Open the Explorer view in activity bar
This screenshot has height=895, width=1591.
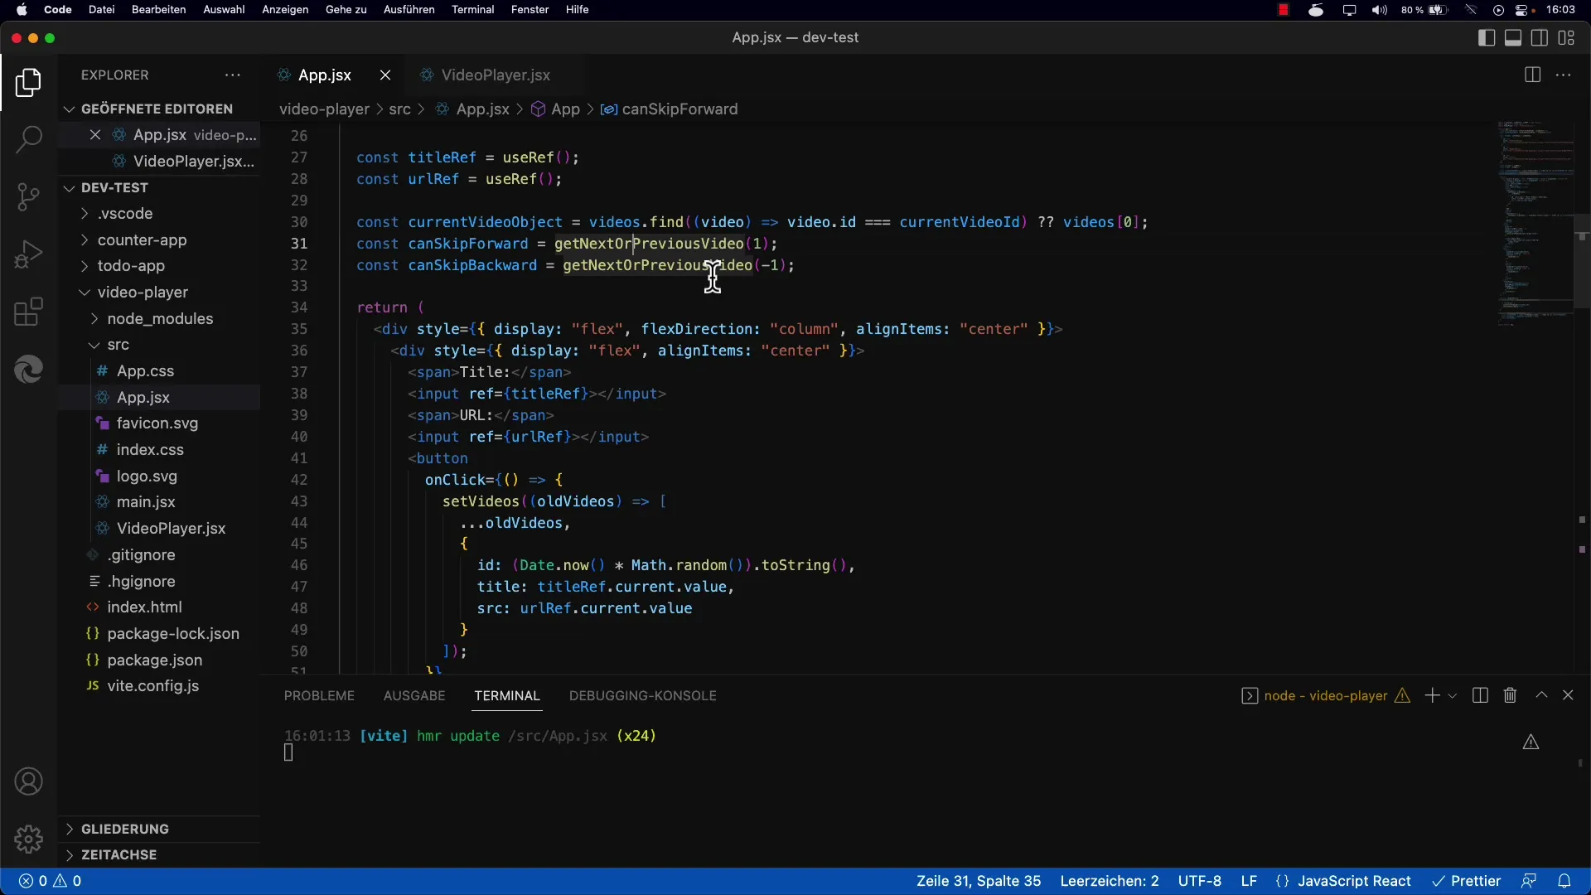click(28, 82)
